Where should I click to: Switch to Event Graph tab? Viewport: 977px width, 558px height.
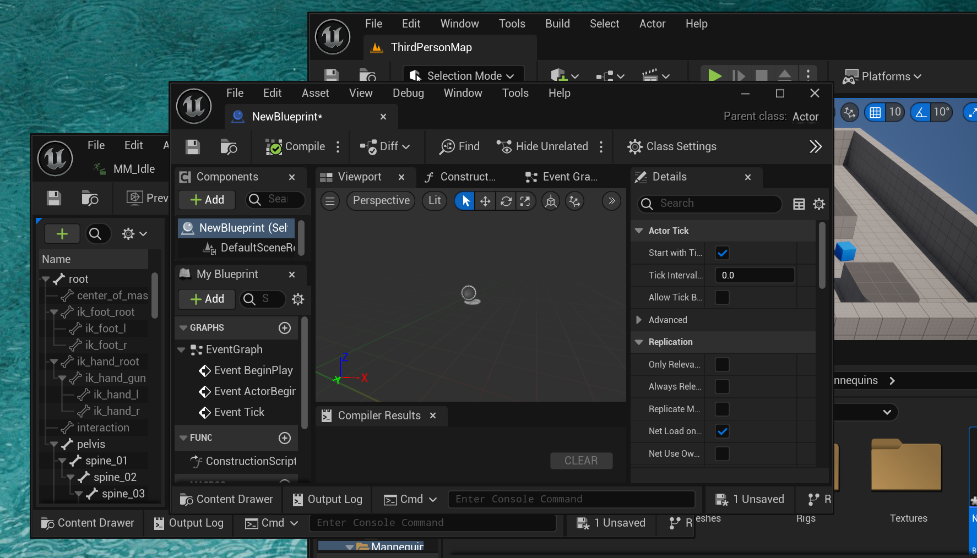pos(562,177)
